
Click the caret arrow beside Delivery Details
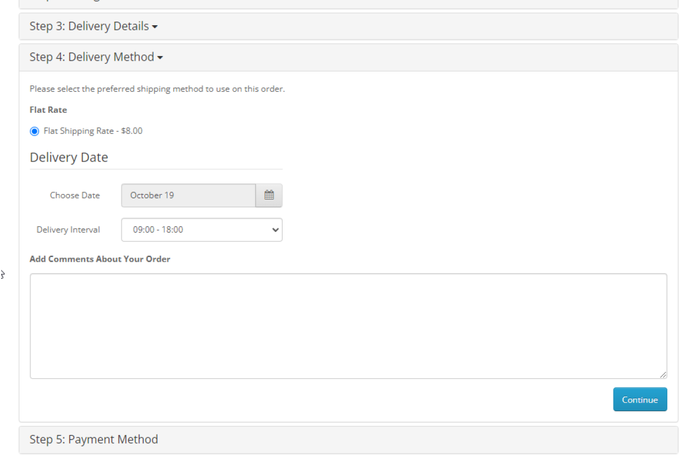coord(155,27)
